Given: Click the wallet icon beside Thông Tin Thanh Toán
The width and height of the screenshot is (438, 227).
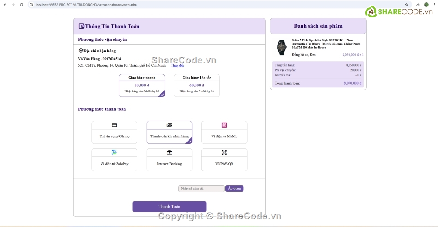Looking at the screenshot, I should coord(82,26).
